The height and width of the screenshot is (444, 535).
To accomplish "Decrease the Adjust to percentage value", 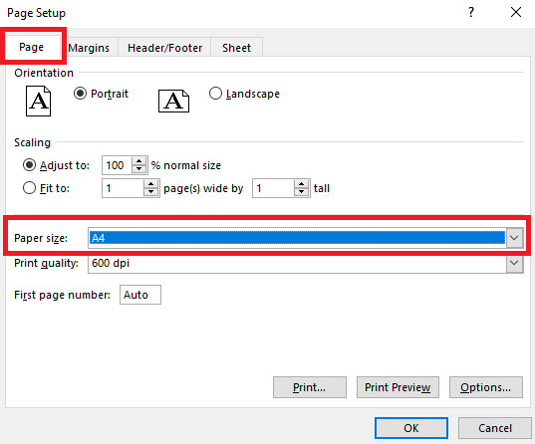I will tap(138, 169).
